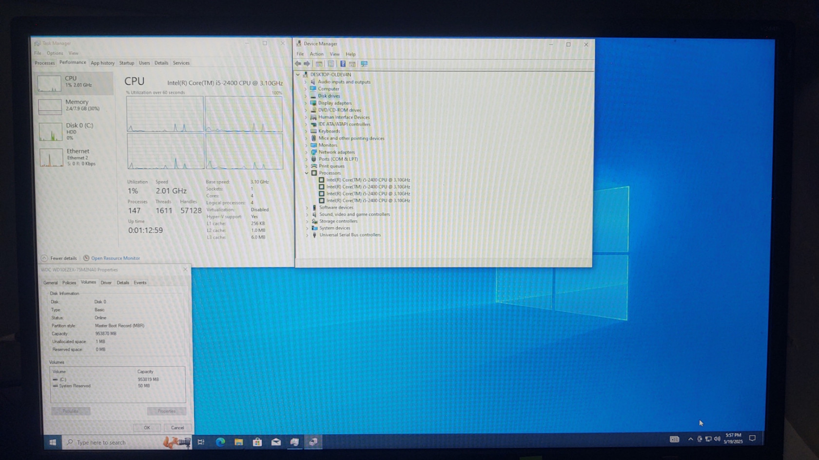Viewport: 819px width, 460px height.
Task: Expand Display adapters in device tree
Action: [x=306, y=103]
